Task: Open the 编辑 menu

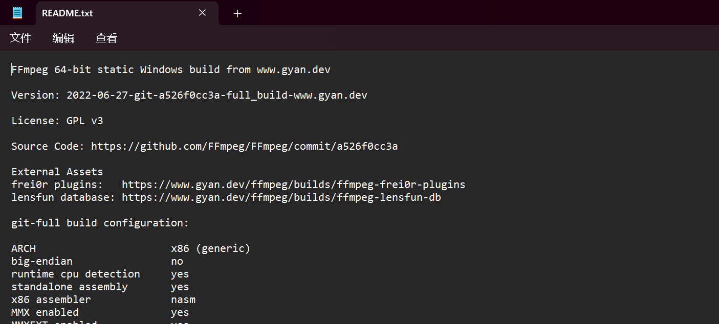Action: pos(63,38)
